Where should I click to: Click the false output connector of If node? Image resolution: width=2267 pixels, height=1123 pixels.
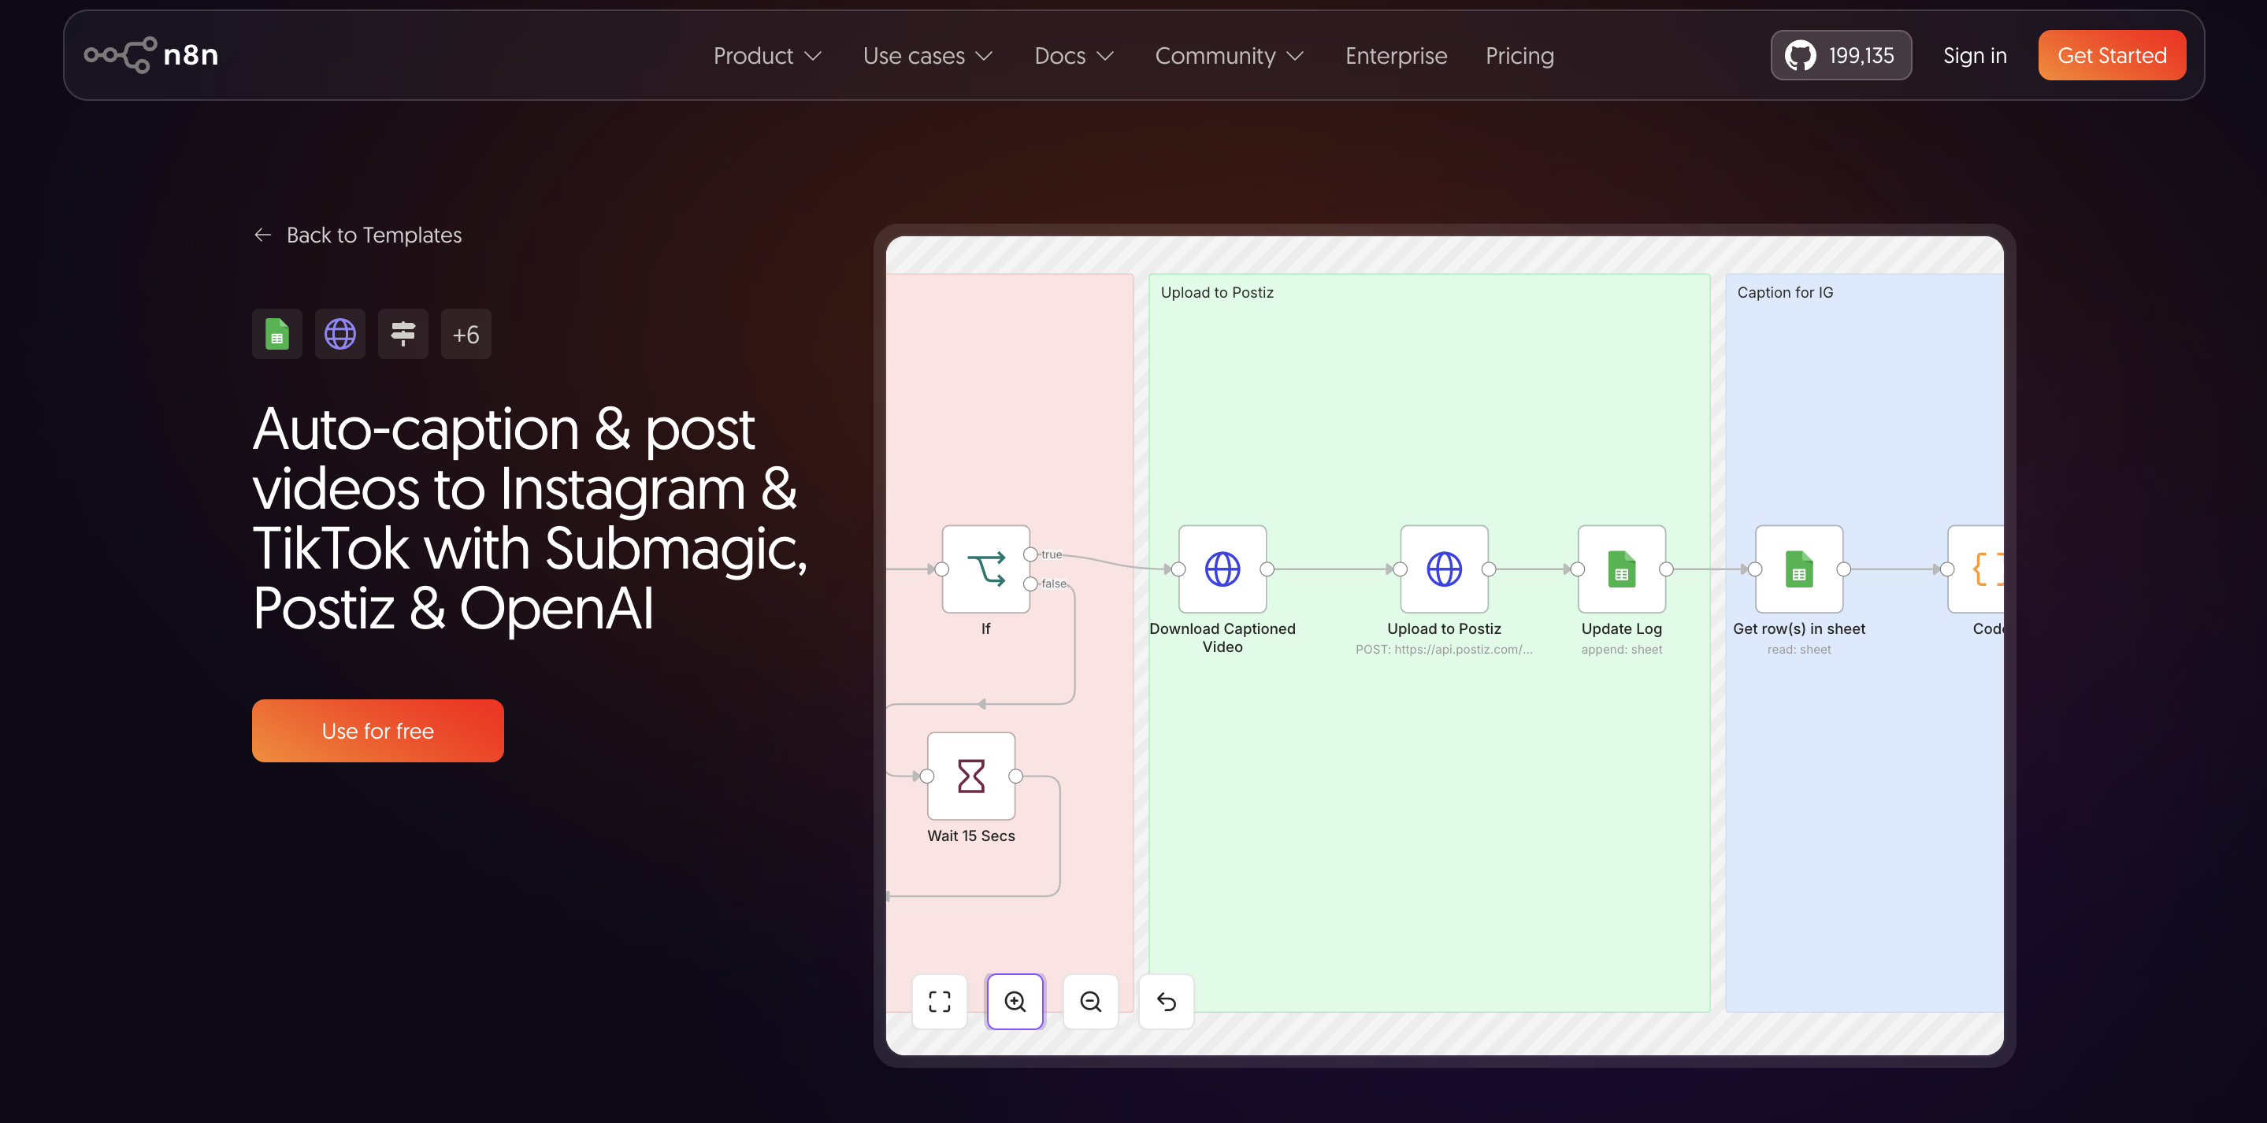[x=1030, y=584]
